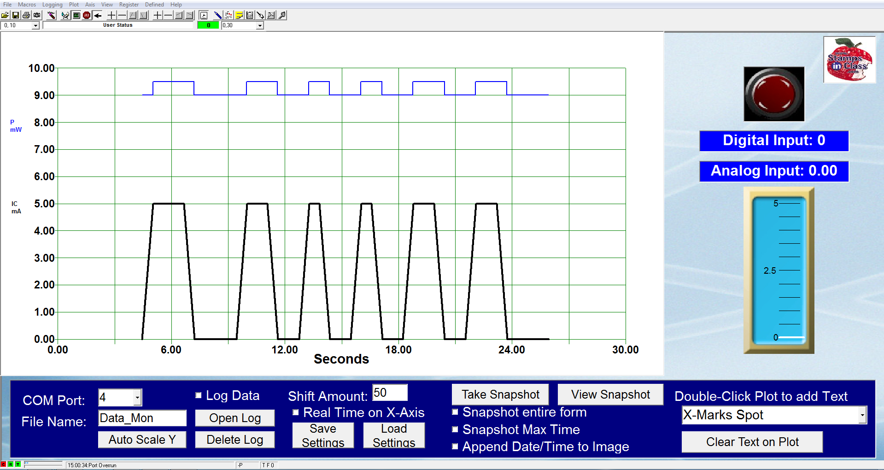The height and width of the screenshot is (470, 884).
Task: Toggle the green plot data grid icon
Action: pyautogui.click(x=76, y=15)
